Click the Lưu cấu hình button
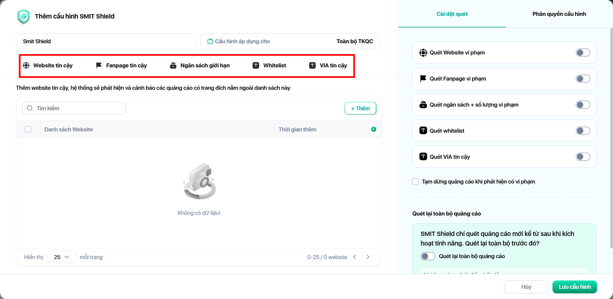 574,287
